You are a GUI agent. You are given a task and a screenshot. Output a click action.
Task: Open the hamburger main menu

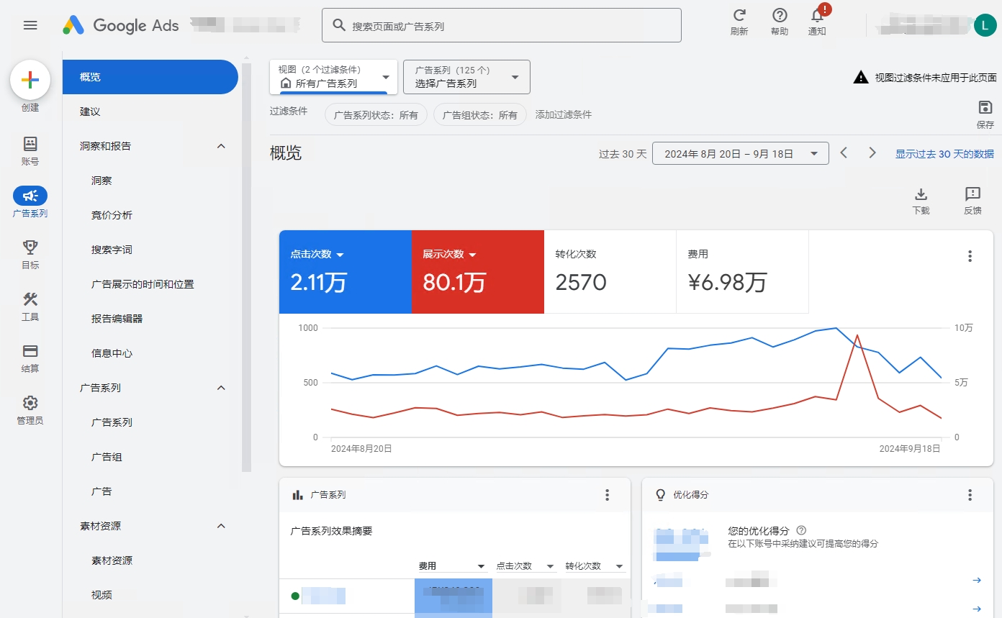pyautogui.click(x=30, y=25)
